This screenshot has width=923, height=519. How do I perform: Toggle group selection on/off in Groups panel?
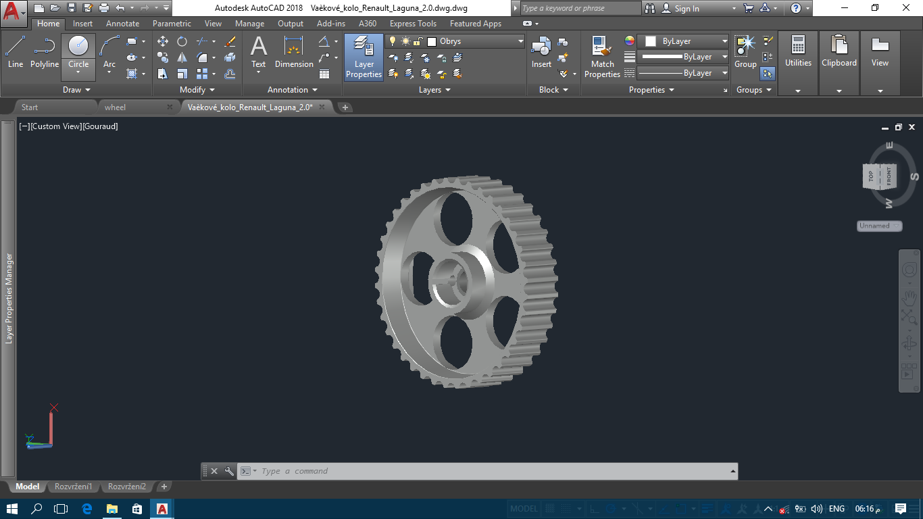coord(768,73)
